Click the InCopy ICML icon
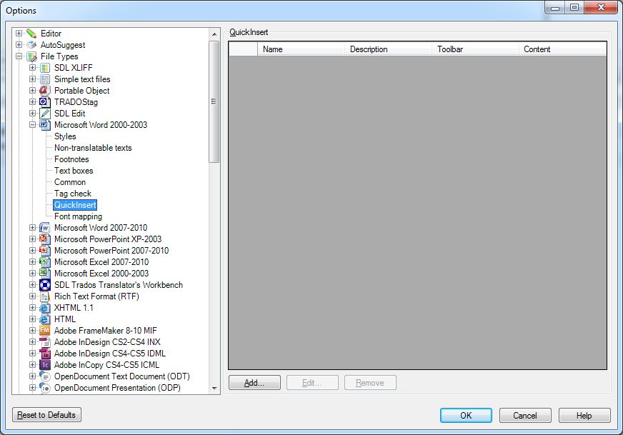623x435 pixels. 45,365
